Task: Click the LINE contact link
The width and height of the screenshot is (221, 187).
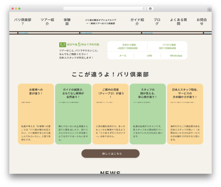Action: (149, 56)
